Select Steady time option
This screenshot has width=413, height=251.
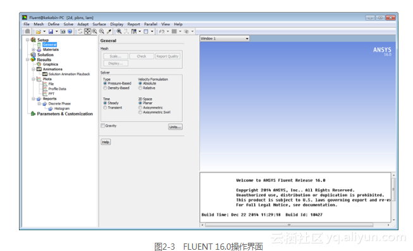(x=105, y=103)
